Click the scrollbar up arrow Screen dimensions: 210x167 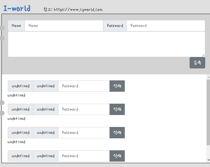pyautogui.click(x=208, y=77)
